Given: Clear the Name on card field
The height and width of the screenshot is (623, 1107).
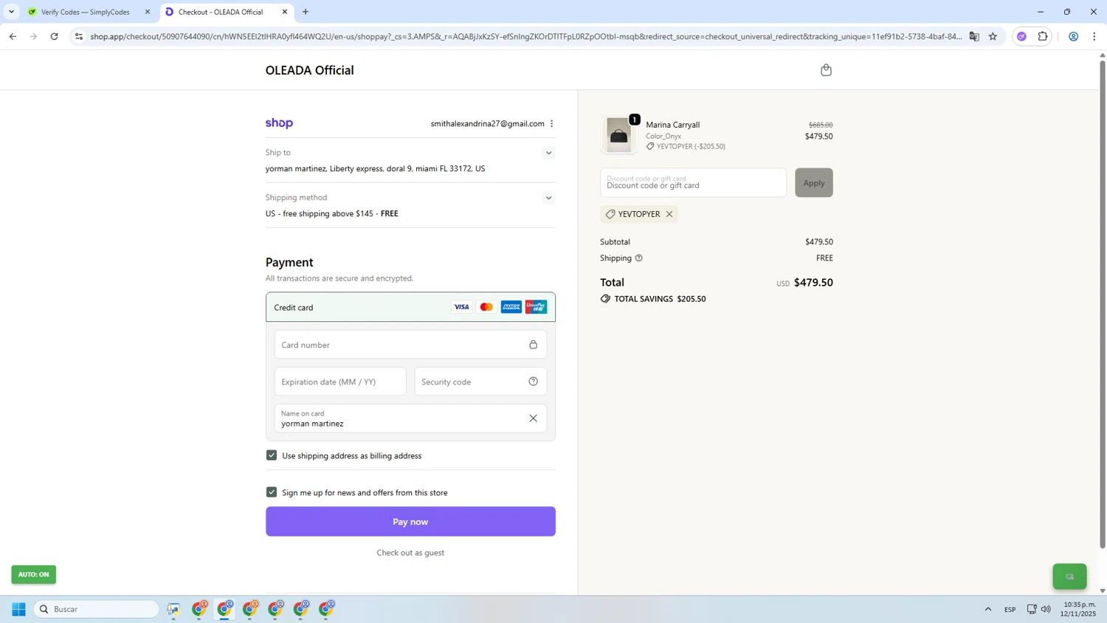Looking at the screenshot, I should 534,419.
